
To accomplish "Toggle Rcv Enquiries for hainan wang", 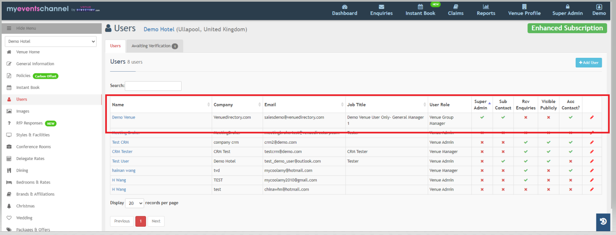I will pos(525,170).
